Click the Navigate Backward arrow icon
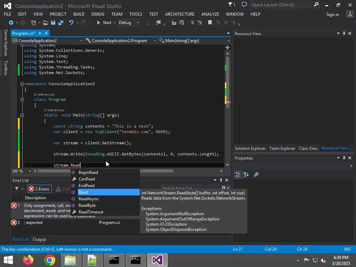The image size is (356, 267). click(x=11, y=23)
